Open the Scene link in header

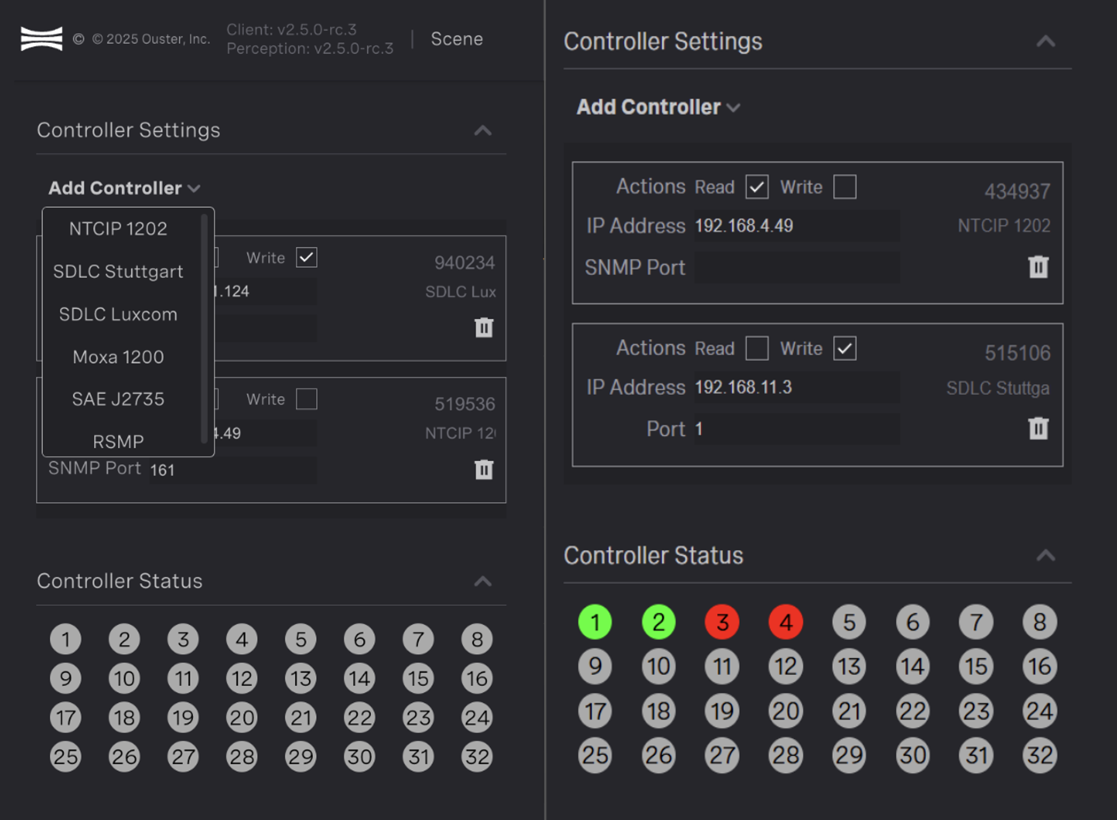pos(457,39)
